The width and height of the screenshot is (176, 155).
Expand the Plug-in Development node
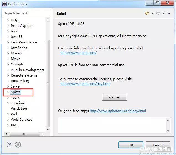tap(8, 70)
